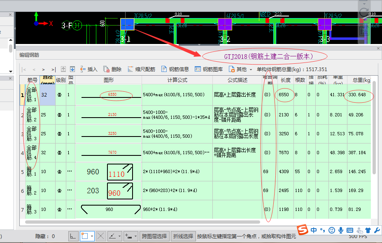Click 跨图层选择 button
The height and width of the screenshot is (243, 382).
154,236
